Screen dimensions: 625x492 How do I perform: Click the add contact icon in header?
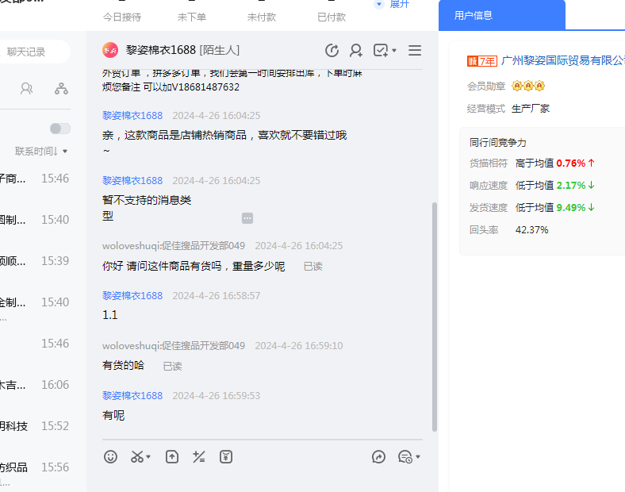pyautogui.click(x=356, y=51)
